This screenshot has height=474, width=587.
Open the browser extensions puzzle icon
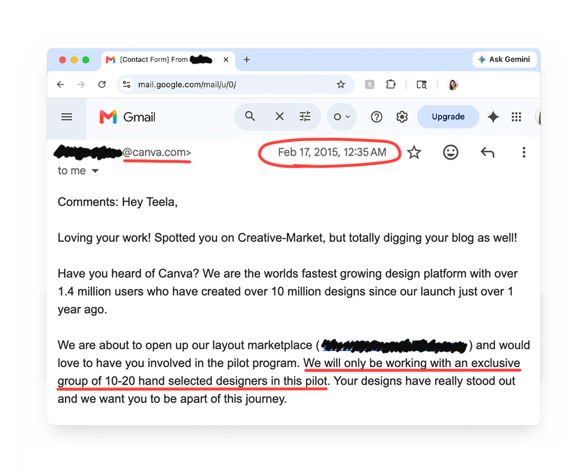pyautogui.click(x=391, y=84)
